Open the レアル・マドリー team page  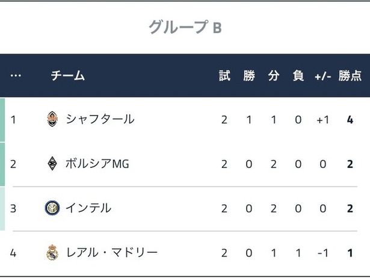click(112, 252)
